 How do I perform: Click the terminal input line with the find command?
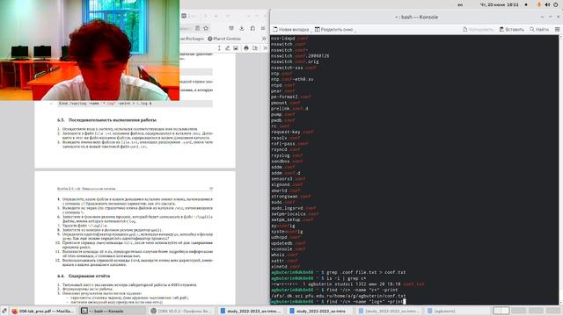[338, 302]
